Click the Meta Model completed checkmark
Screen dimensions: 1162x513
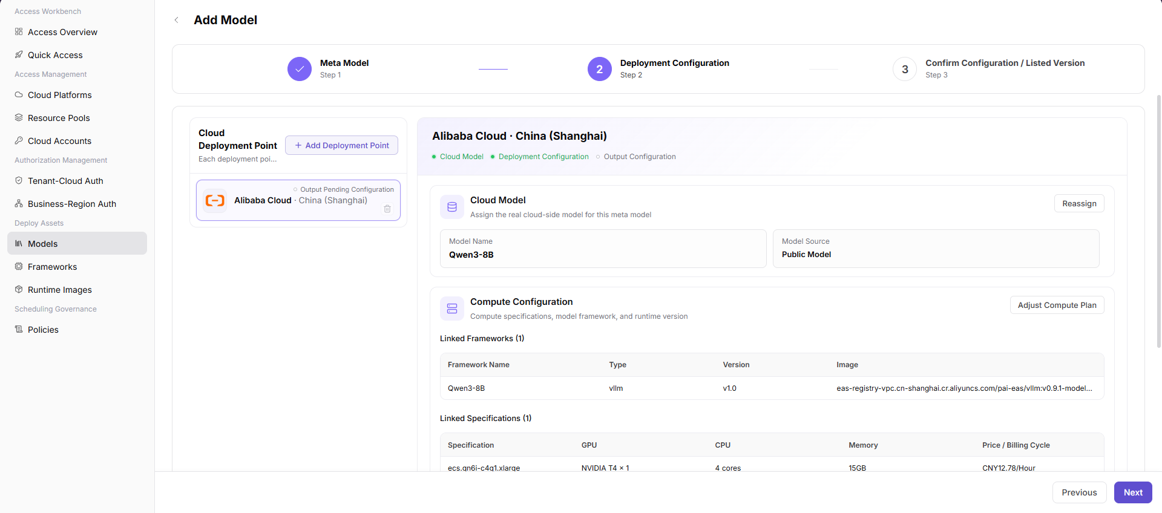pos(300,69)
